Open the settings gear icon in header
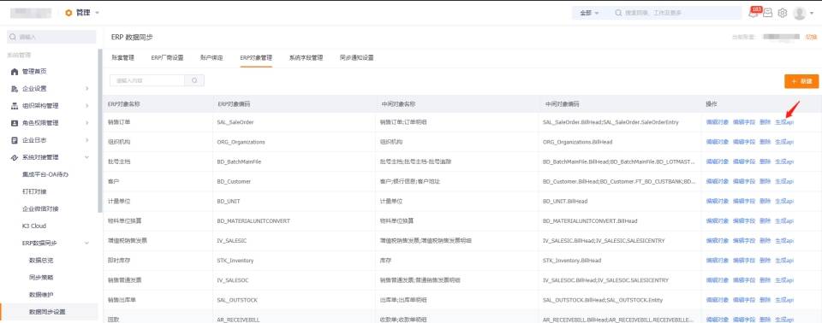Image resolution: width=822 pixels, height=323 pixels. (x=783, y=13)
